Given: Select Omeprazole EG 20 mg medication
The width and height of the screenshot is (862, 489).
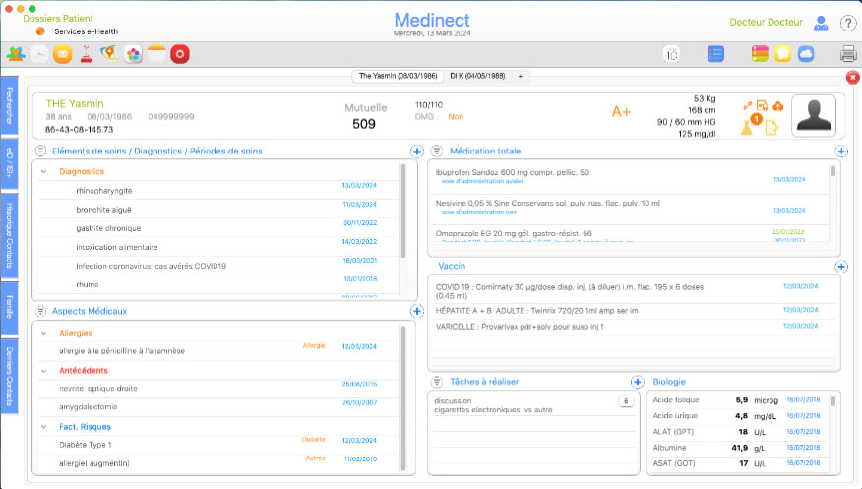Looking at the screenshot, I should click(x=630, y=234).
